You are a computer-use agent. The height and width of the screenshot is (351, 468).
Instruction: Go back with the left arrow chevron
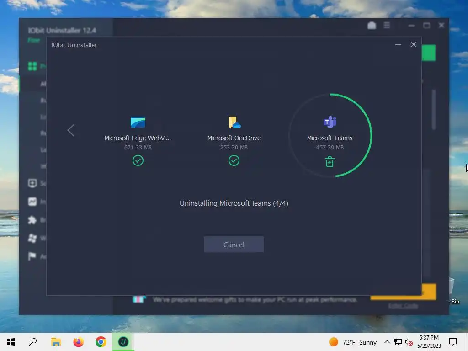71,130
